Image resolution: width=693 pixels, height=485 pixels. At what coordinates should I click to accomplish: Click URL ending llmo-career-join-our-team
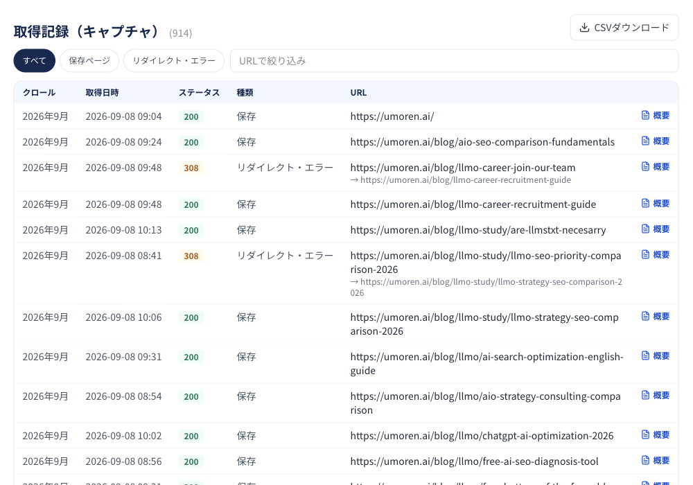(x=463, y=168)
